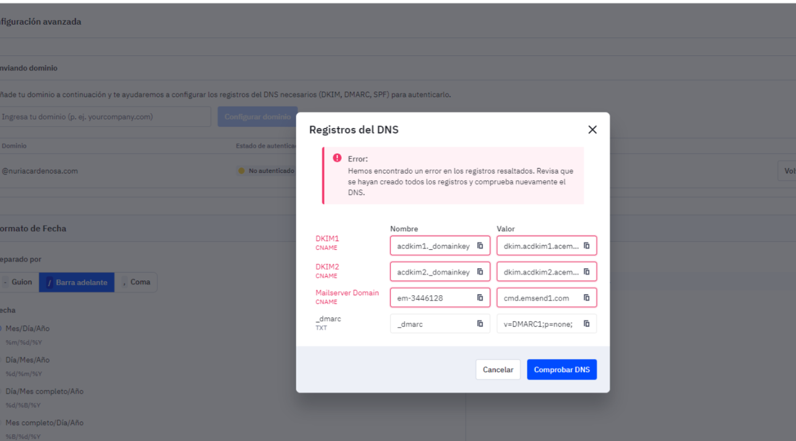Select the Guion separator option
The height and width of the screenshot is (441, 796).
18,282
